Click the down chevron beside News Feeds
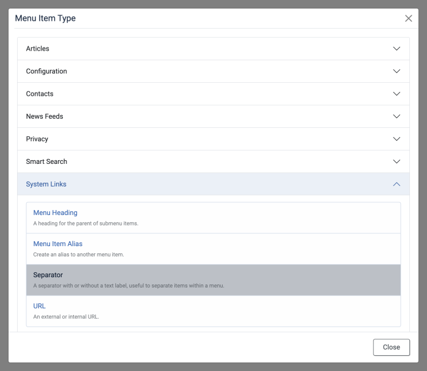427x371 pixels. click(x=396, y=116)
